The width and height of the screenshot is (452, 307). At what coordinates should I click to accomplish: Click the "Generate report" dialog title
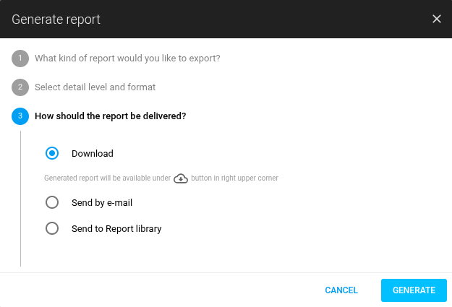click(x=56, y=19)
